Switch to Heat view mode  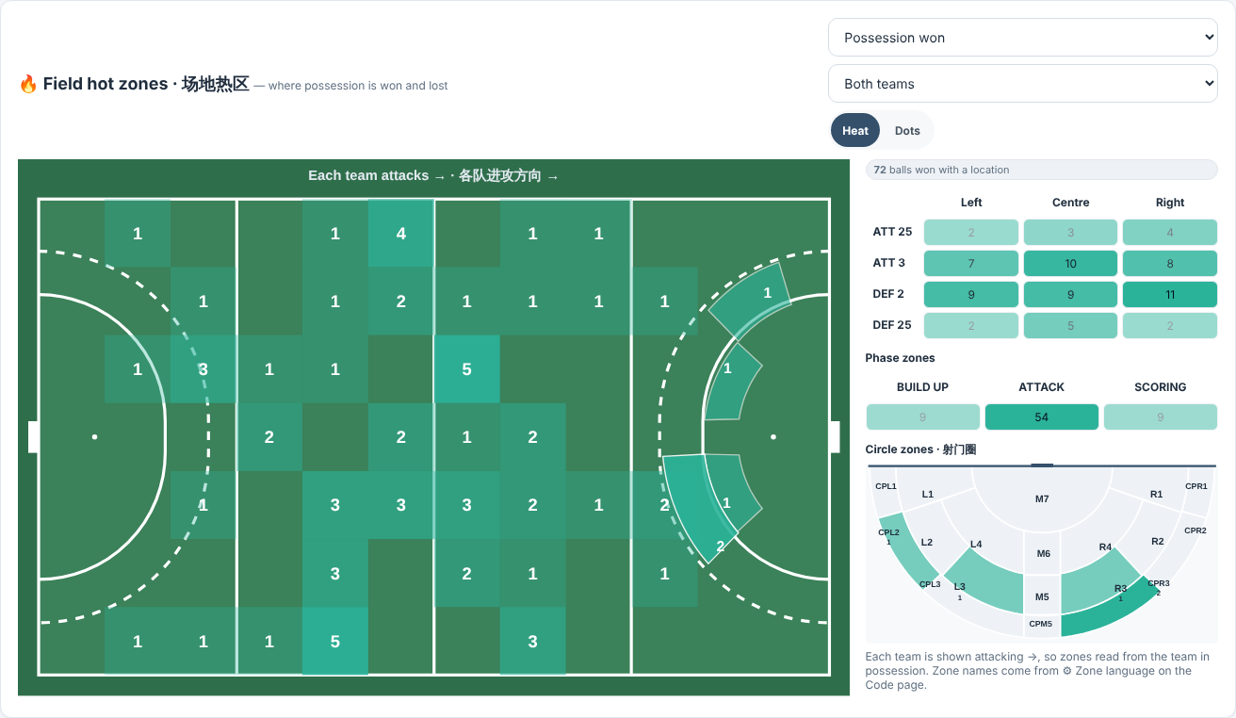click(855, 131)
